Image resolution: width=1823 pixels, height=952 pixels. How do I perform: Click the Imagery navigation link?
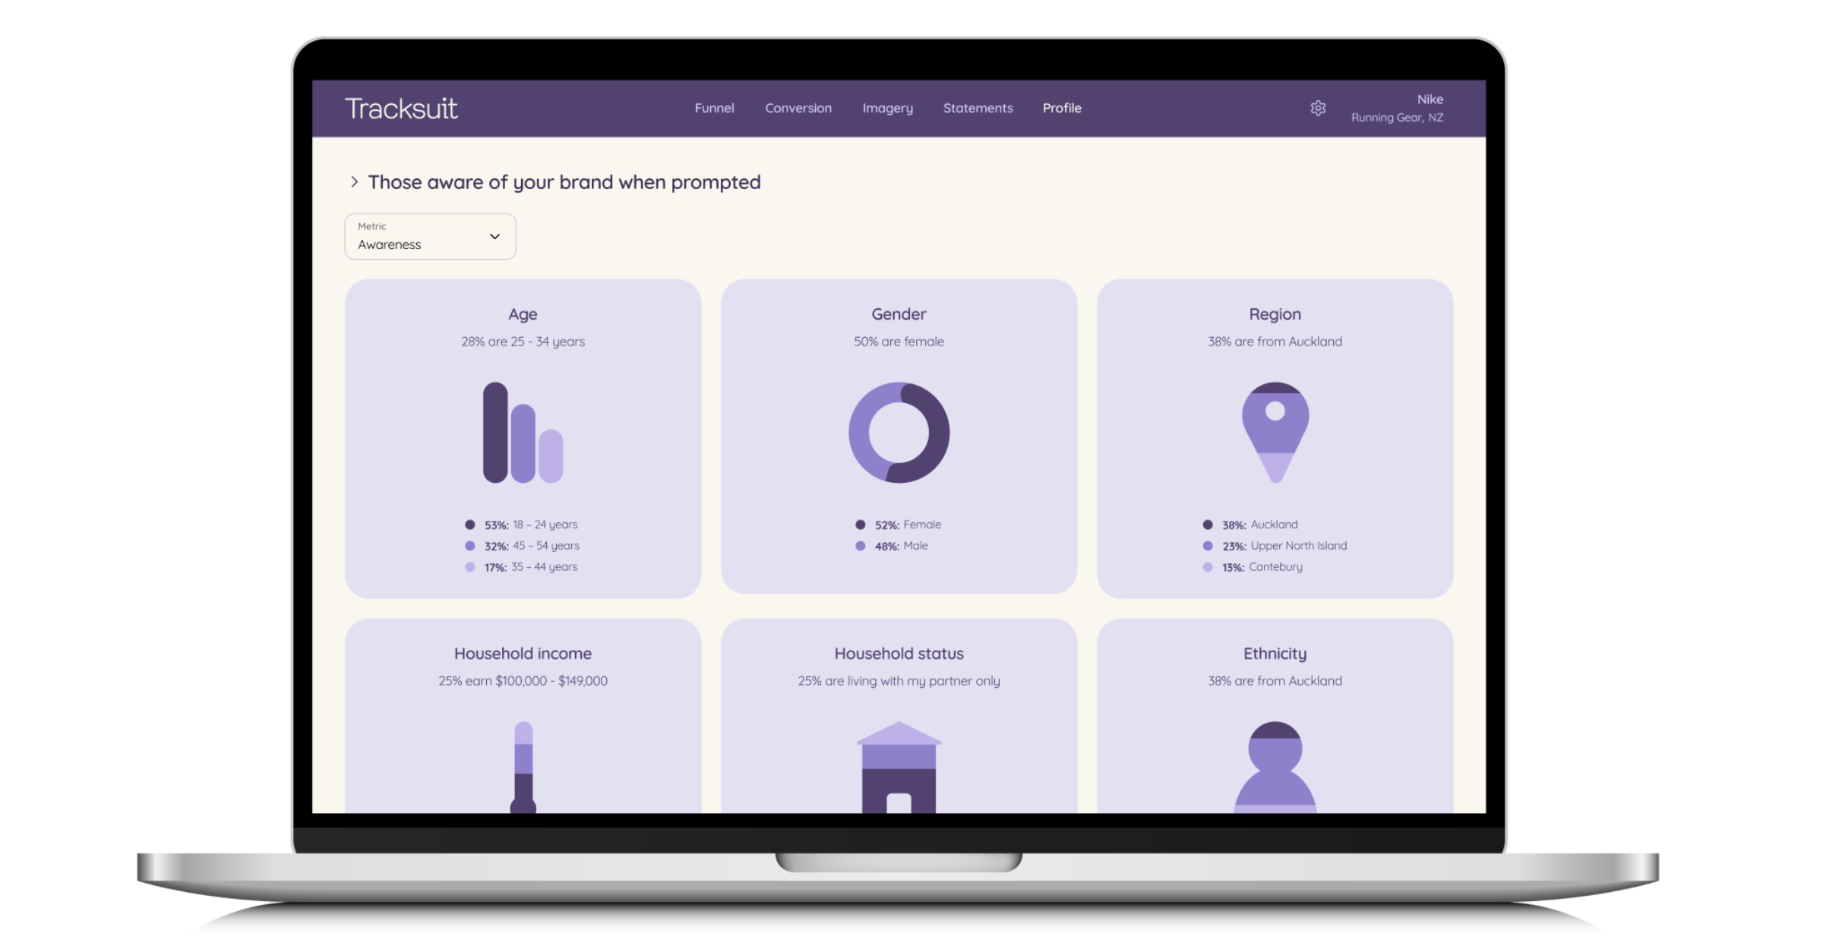pyautogui.click(x=889, y=109)
